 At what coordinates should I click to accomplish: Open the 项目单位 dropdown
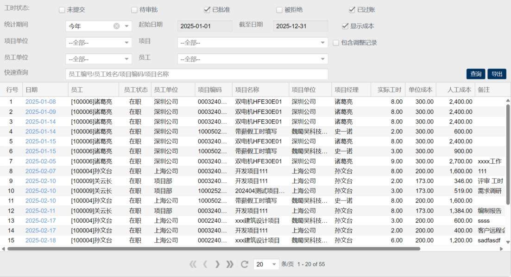(x=99, y=43)
